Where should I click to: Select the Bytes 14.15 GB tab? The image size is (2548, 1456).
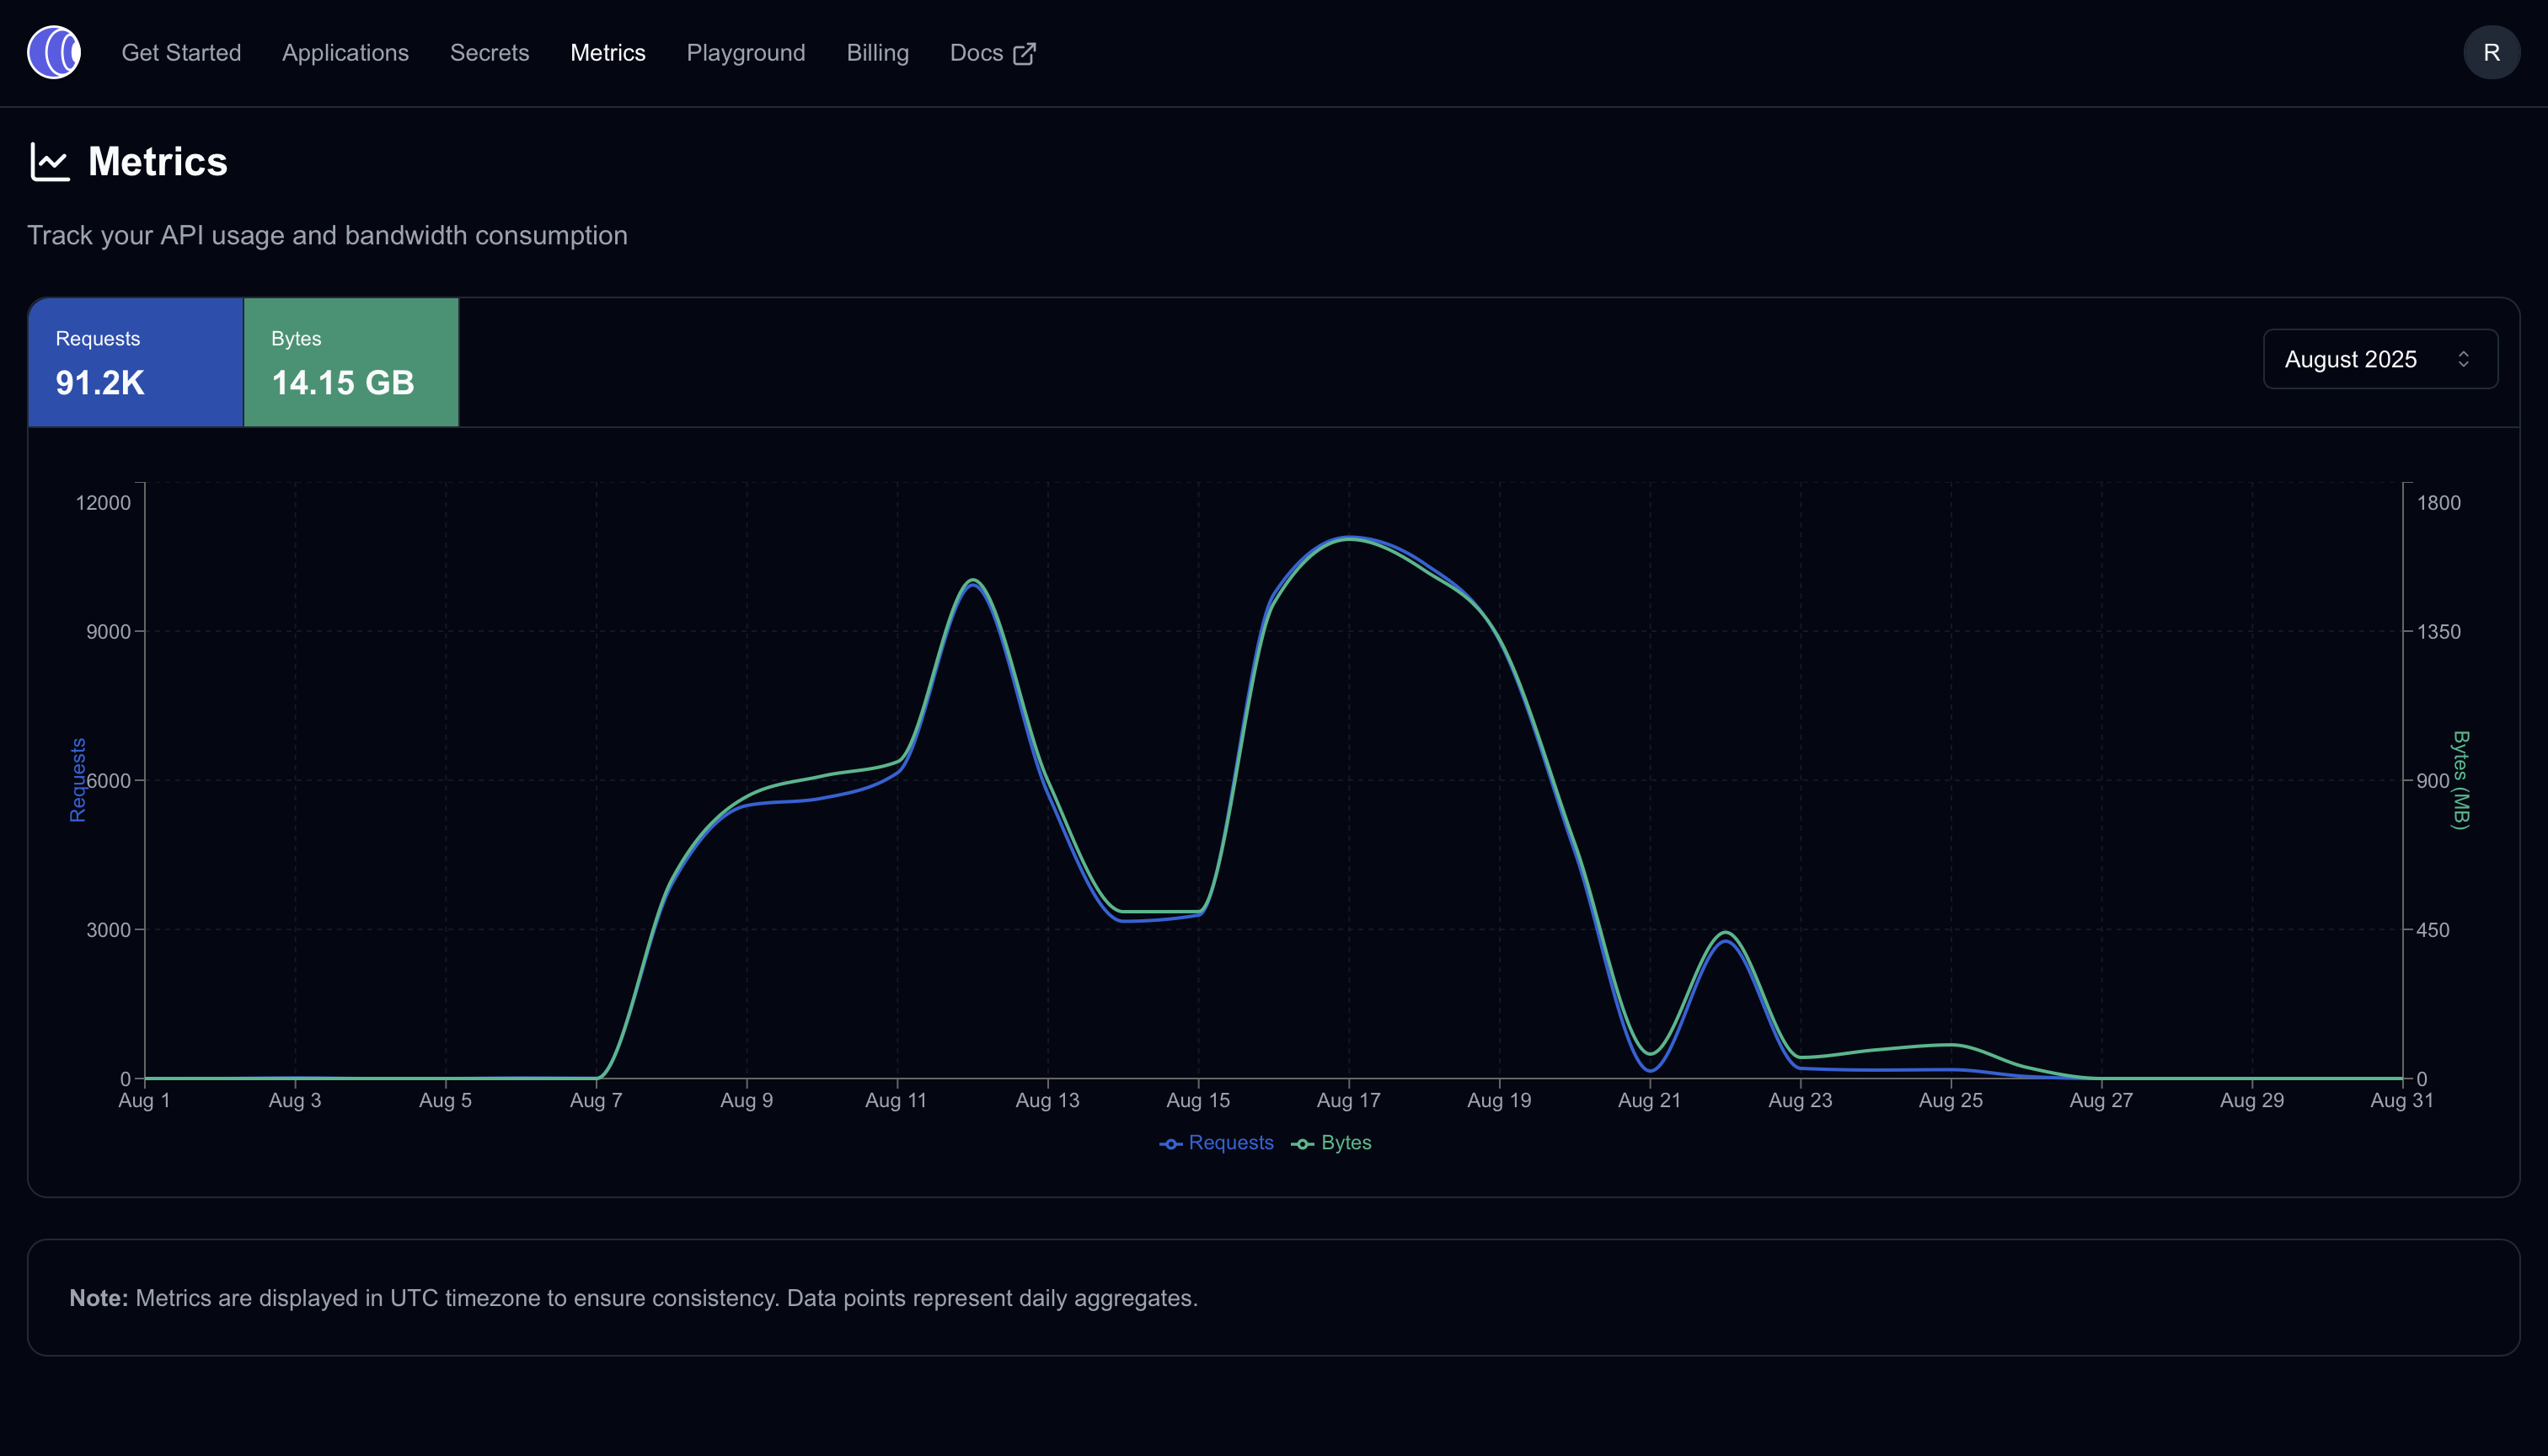351,362
